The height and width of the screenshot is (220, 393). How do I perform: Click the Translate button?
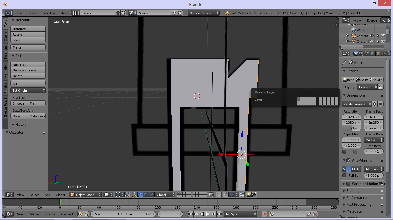click(28, 29)
